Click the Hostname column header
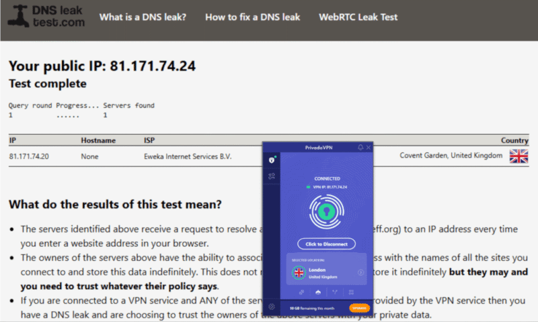The image size is (538, 322). (98, 140)
